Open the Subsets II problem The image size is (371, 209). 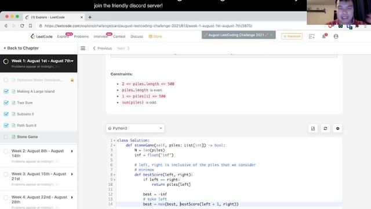click(x=26, y=114)
